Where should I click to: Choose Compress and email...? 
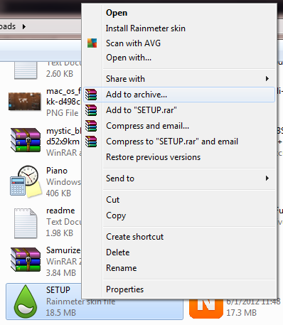click(x=179, y=126)
